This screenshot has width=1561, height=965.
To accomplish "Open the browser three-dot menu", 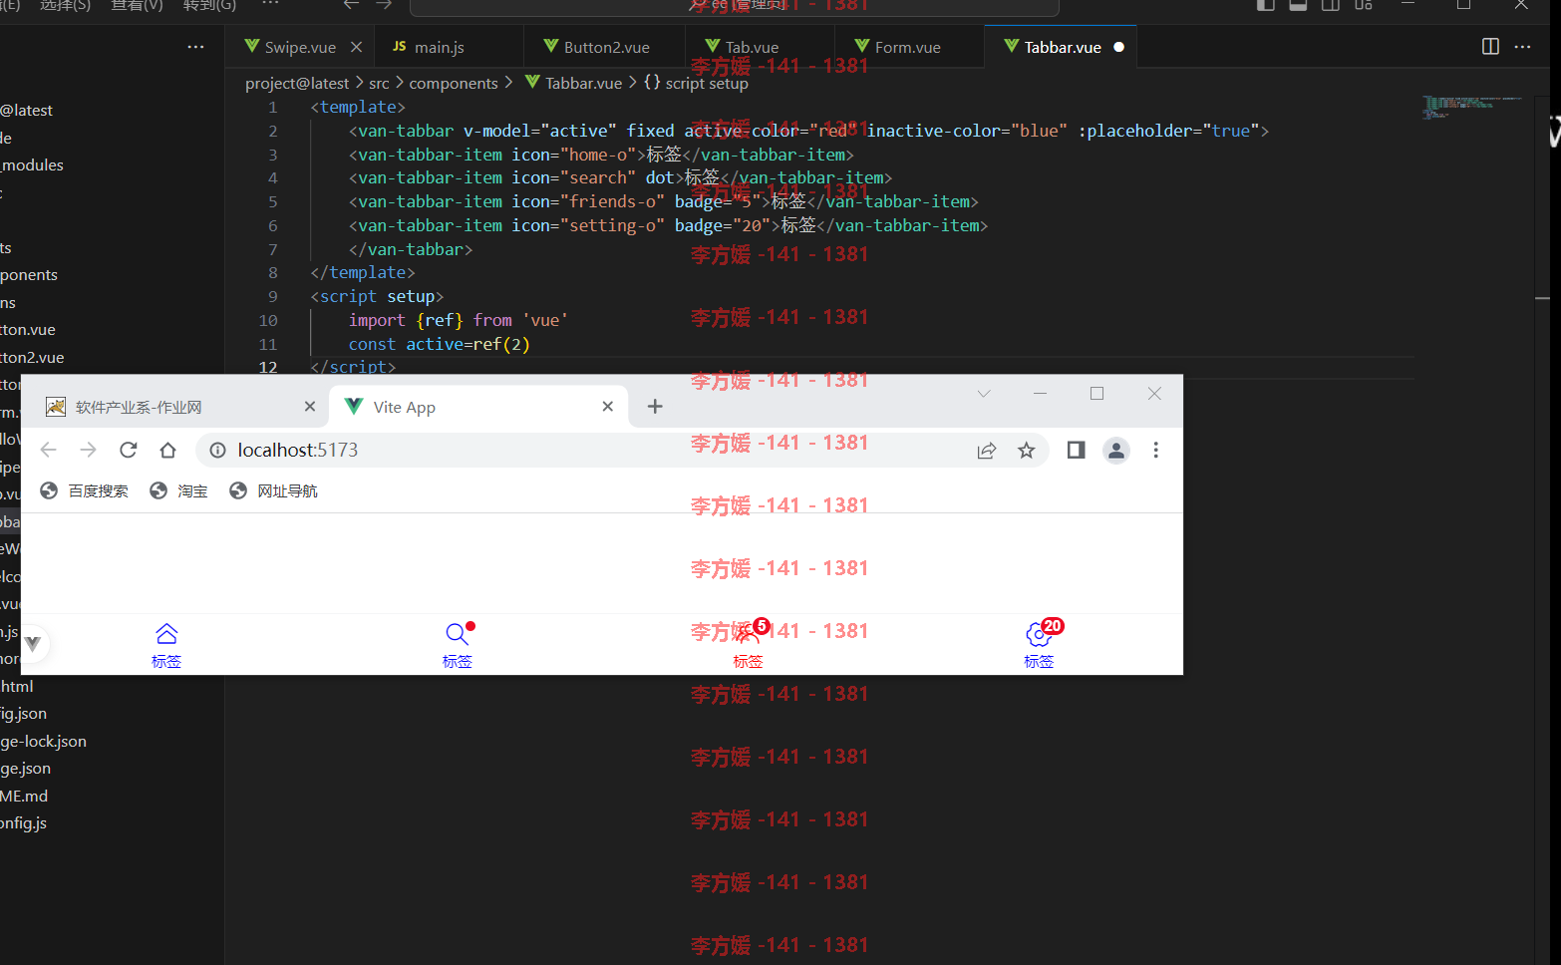I will pyautogui.click(x=1155, y=450).
